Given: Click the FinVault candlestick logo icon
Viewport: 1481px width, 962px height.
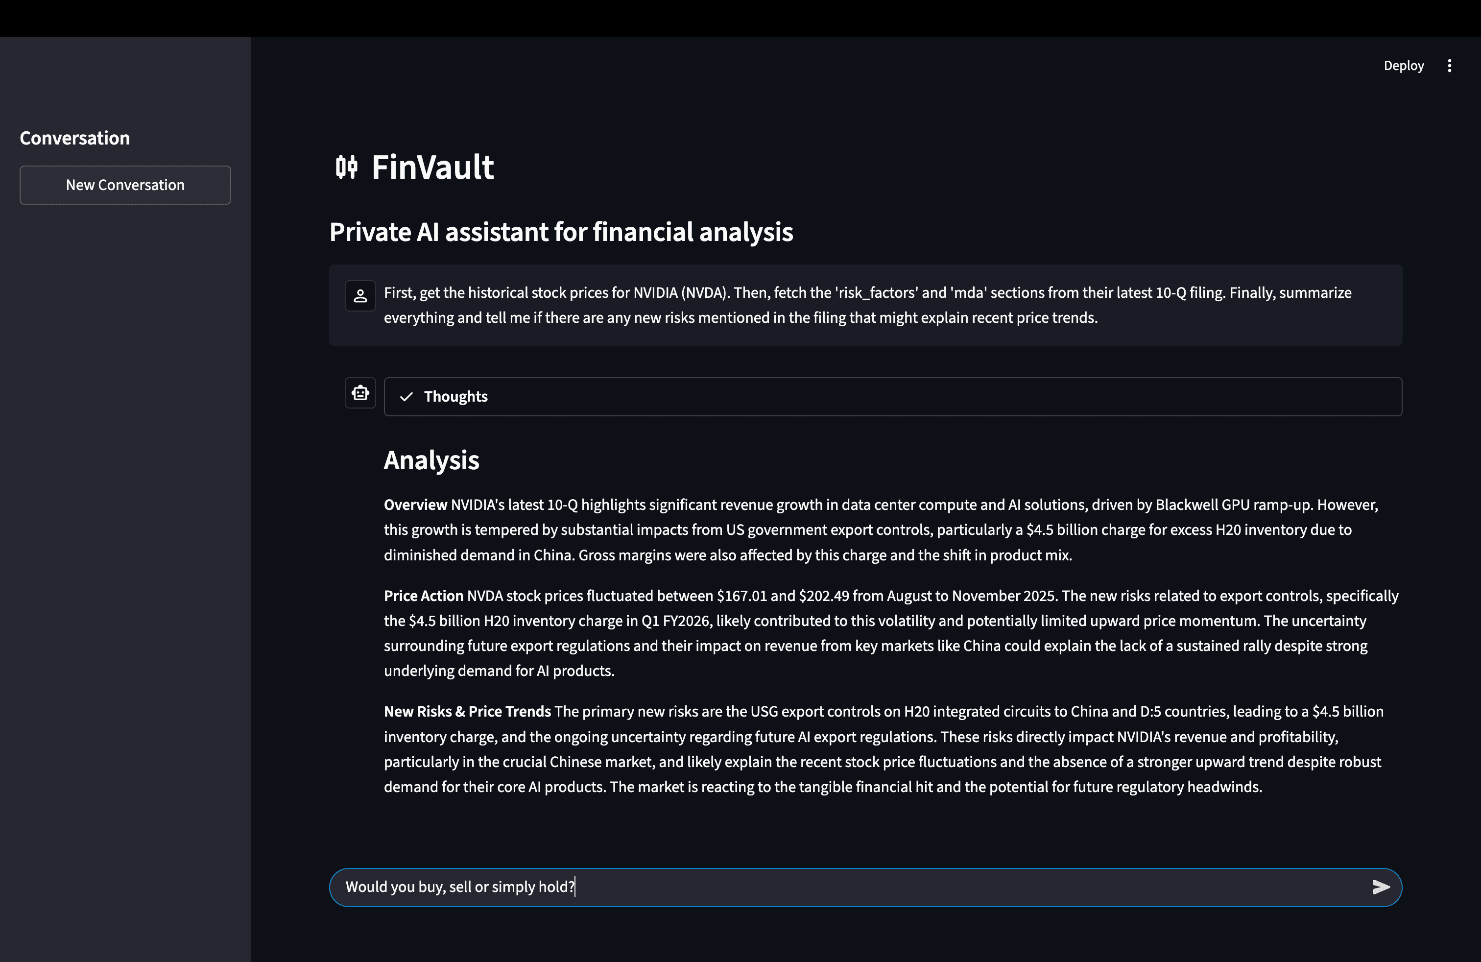Looking at the screenshot, I should (347, 168).
